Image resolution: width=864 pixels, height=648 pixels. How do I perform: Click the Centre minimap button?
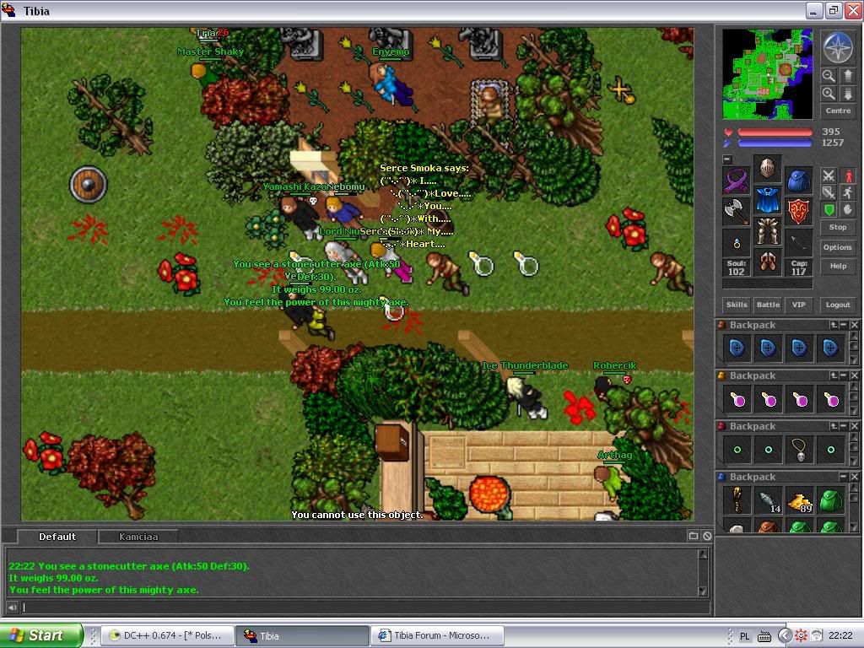click(x=838, y=111)
